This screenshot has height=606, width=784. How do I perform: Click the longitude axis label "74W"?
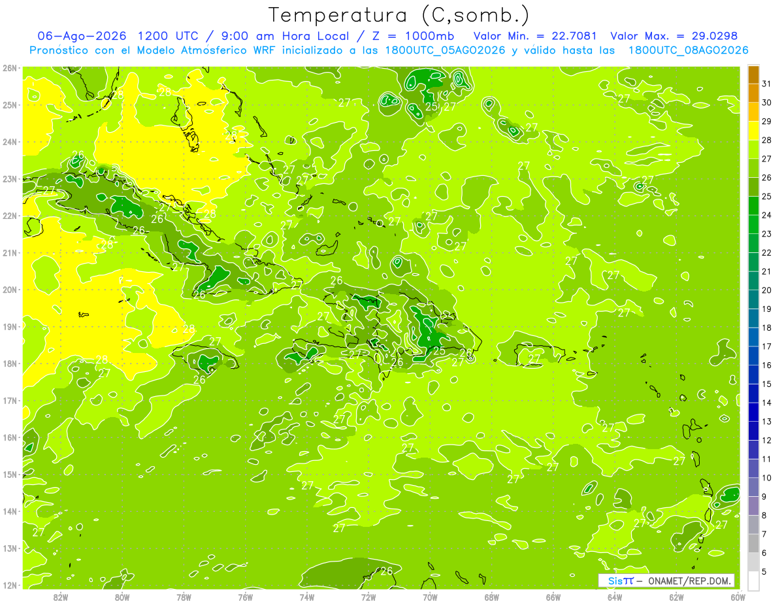coord(307,597)
